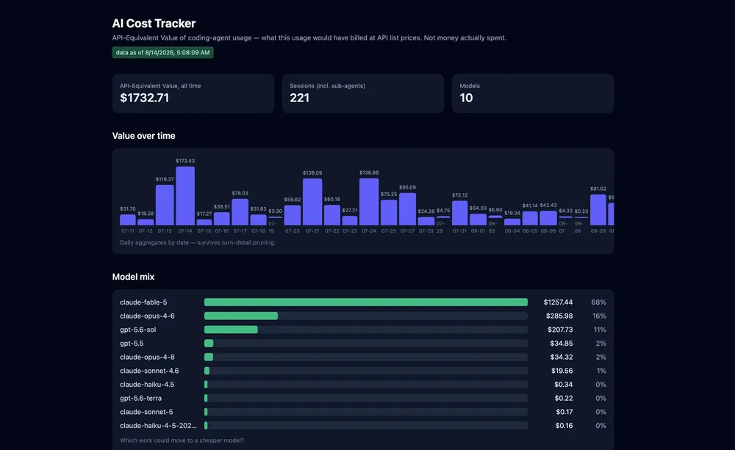Click the $41.14 value label
This screenshot has height=450, width=735.
pos(530,206)
